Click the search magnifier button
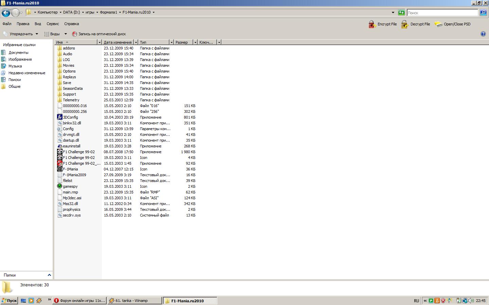The height and width of the screenshot is (305, 489). coord(483,13)
